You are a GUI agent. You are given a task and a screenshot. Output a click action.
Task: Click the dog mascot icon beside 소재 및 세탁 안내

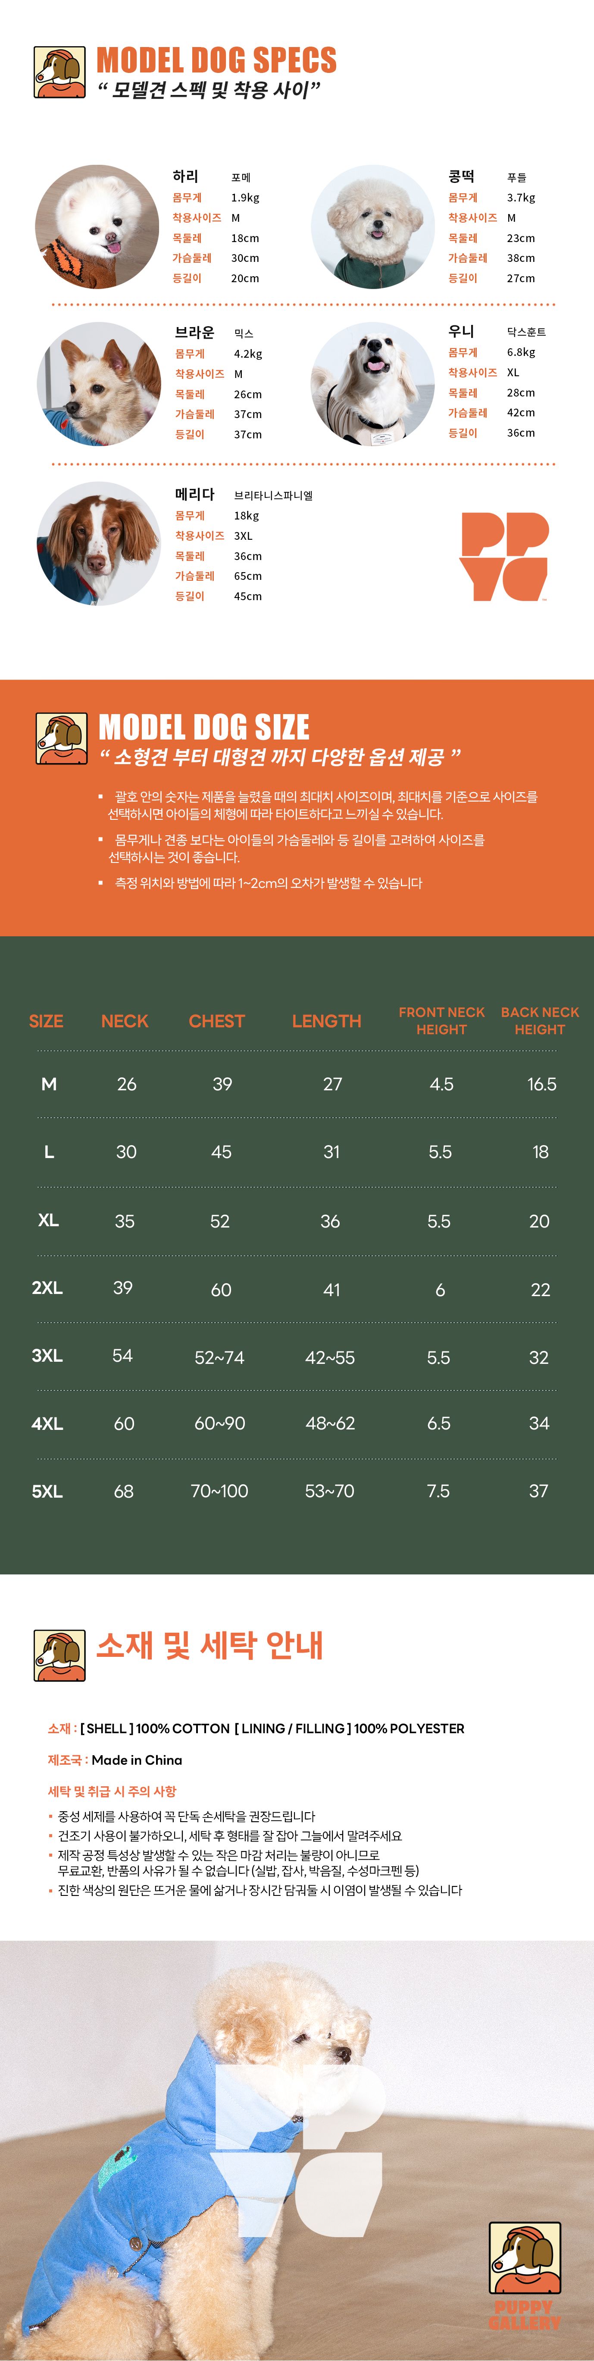(x=59, y=1655)
